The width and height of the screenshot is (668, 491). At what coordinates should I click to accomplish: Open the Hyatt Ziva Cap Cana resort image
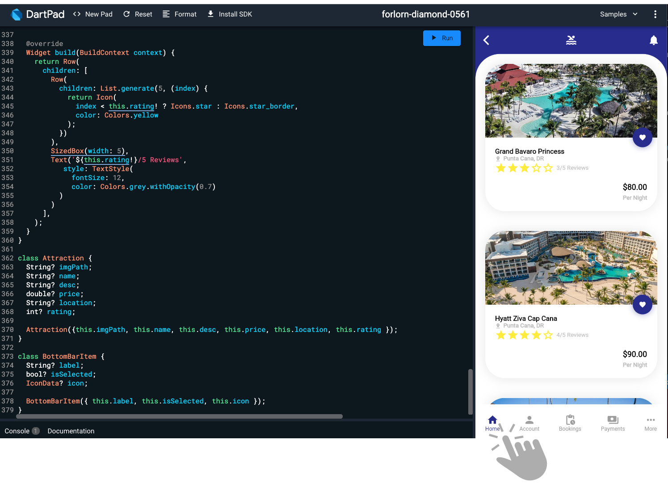tap(571, 268)
